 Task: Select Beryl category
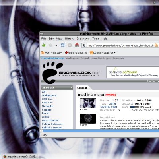coord(45,113)
